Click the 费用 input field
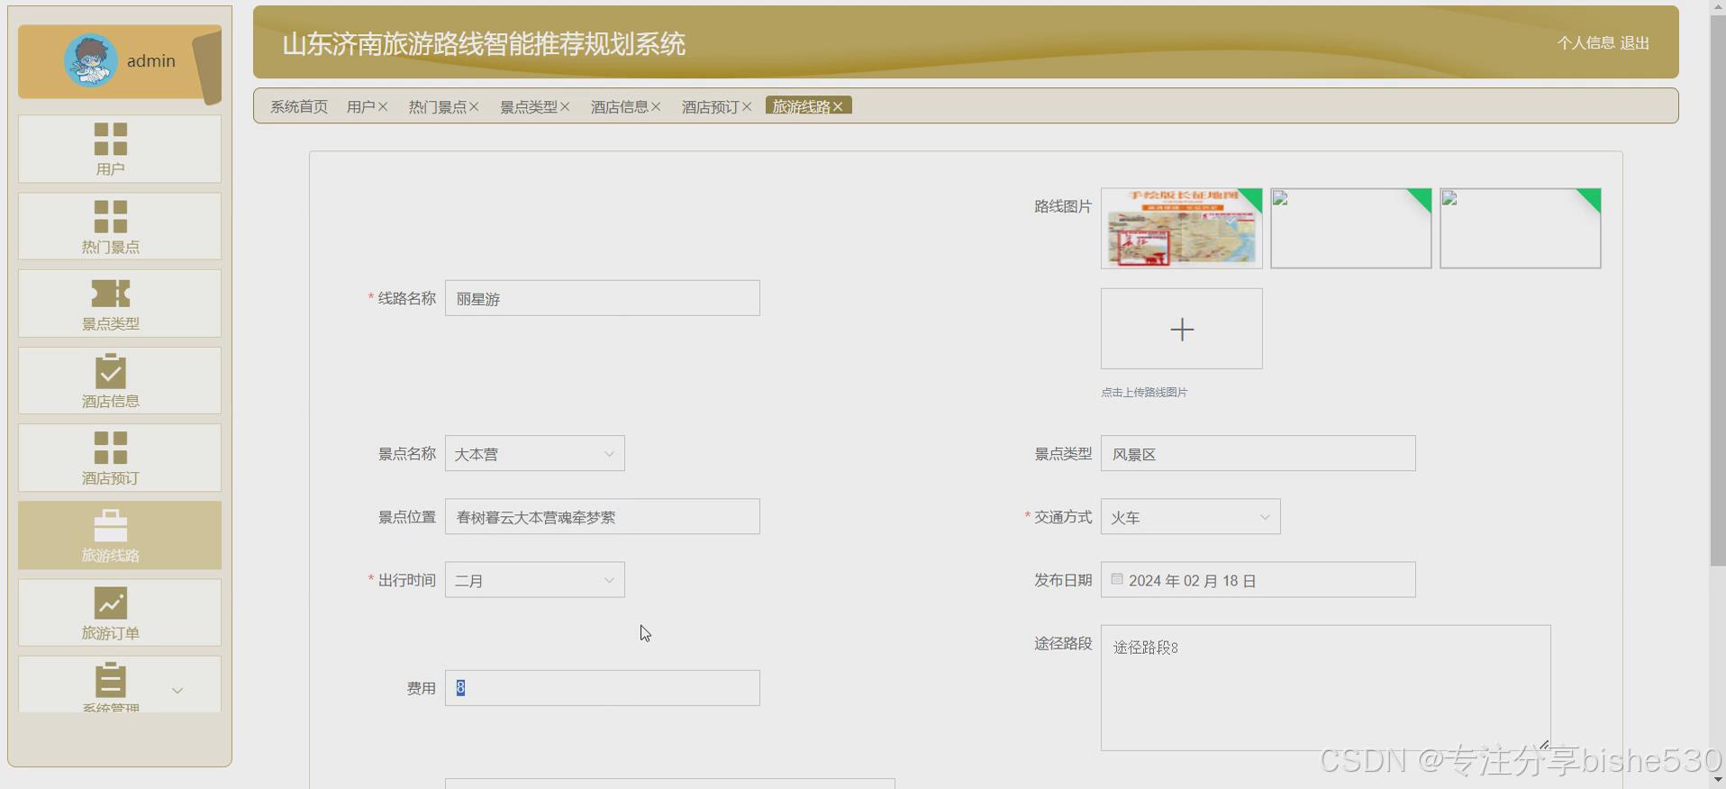Viewport: 1726px width, 789px height. [x=603, y=688]
